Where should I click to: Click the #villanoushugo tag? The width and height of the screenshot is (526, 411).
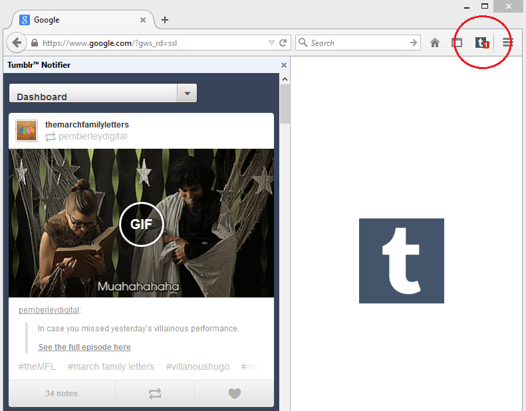tap(197, 367)
